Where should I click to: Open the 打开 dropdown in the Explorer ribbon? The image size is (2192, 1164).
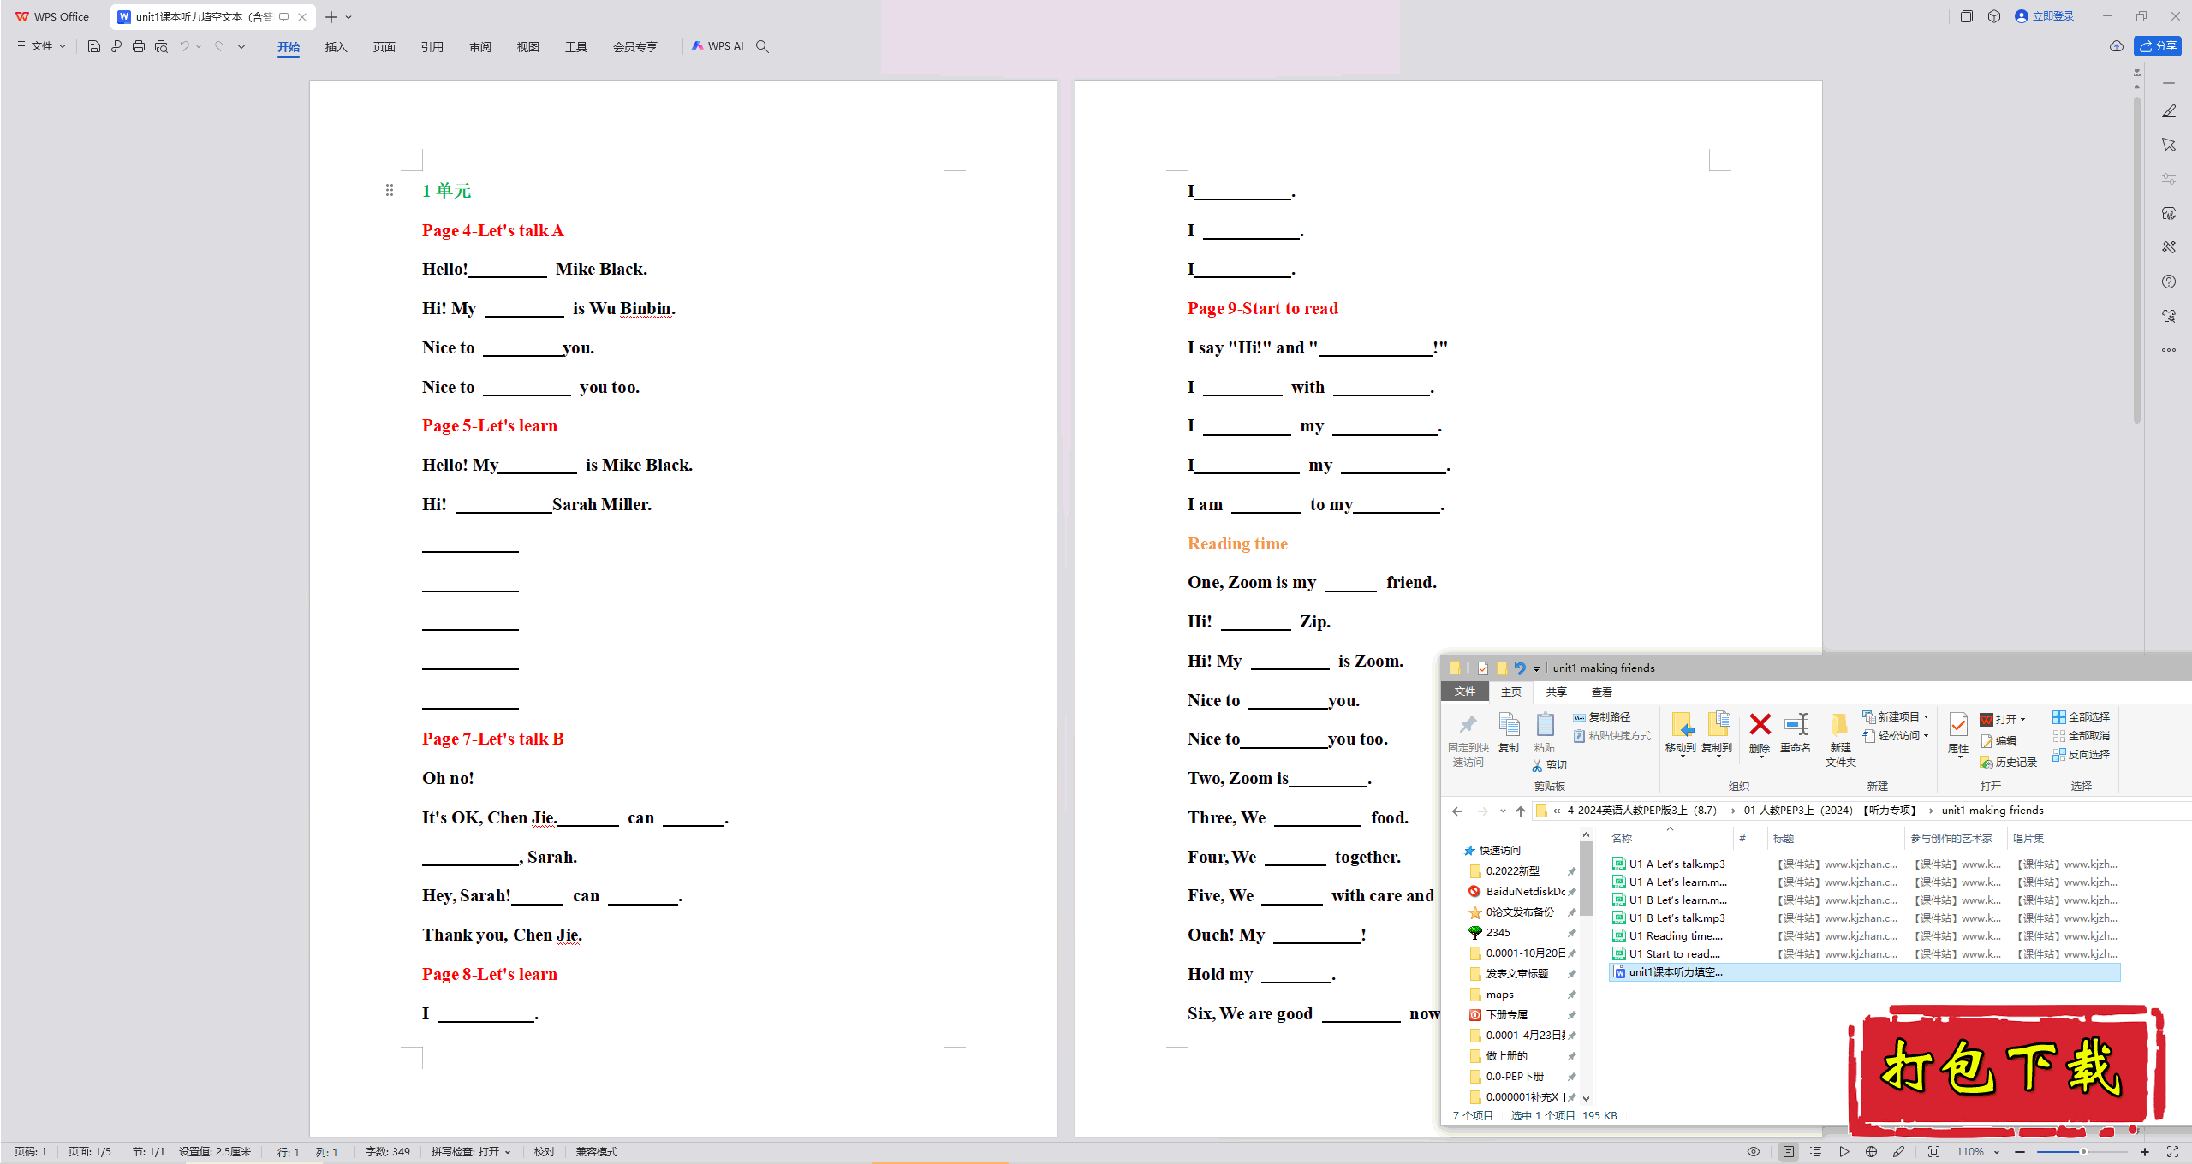2022,720
